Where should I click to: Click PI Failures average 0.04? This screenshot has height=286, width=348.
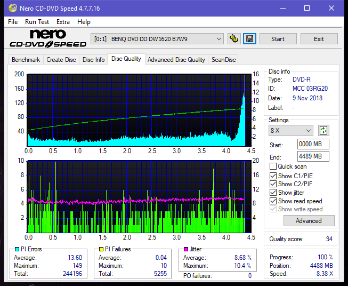tap(161, 257)
